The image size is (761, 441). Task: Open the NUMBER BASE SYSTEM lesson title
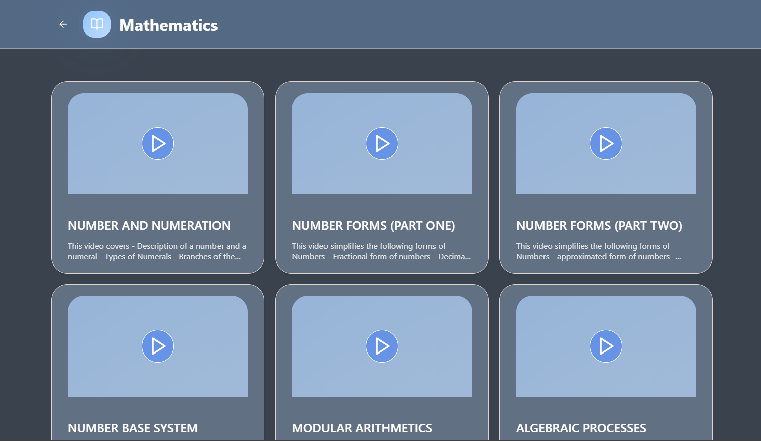pyautogui.click(x=133, y=428)
